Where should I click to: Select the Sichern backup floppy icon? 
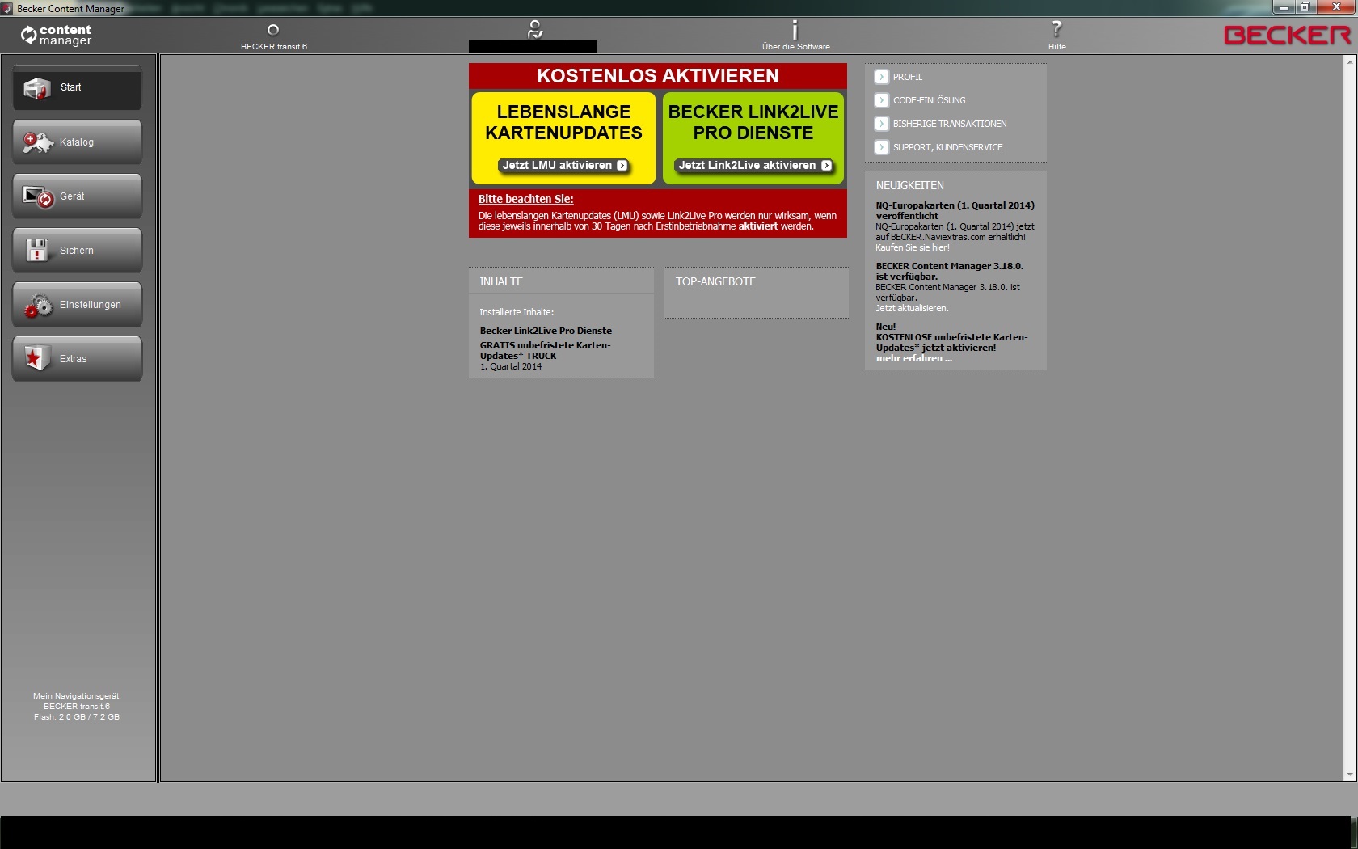click(x=37, y=251)
